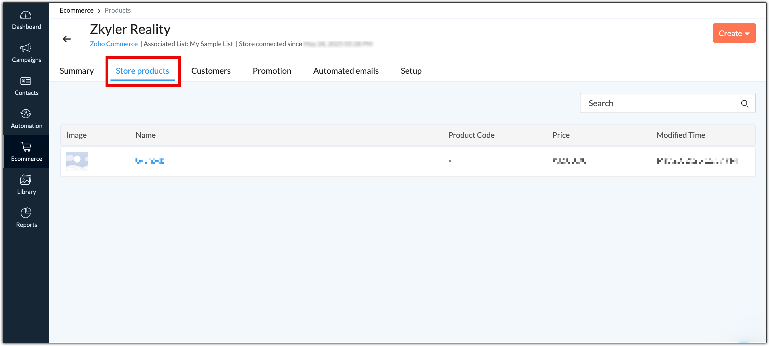Switch to the Summary tab
The image size is (769, 346).
pos(76,71)
